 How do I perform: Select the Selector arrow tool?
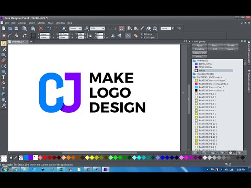point(4,43)
